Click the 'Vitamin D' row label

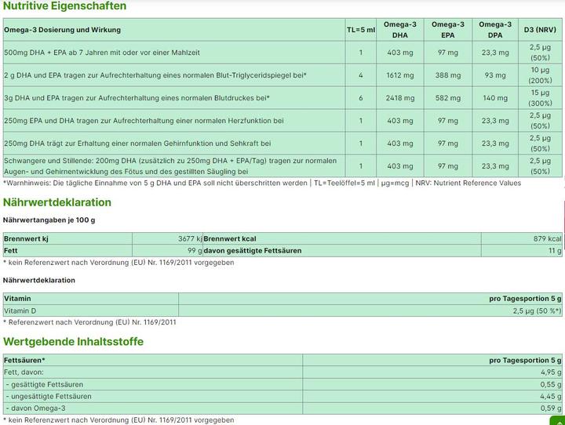coord(22,311)
